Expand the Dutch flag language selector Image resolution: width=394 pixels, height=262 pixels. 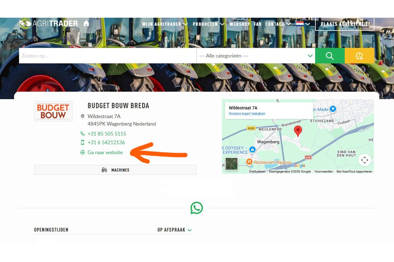303,24
